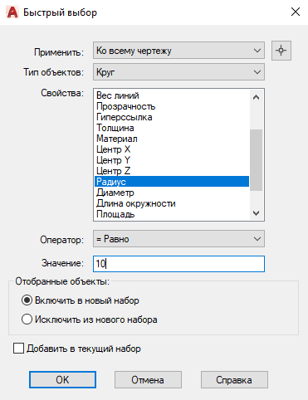Click the AutoCAD logo in title bar
The width and height of the screenshot is (308, 400).
(12, 12)
